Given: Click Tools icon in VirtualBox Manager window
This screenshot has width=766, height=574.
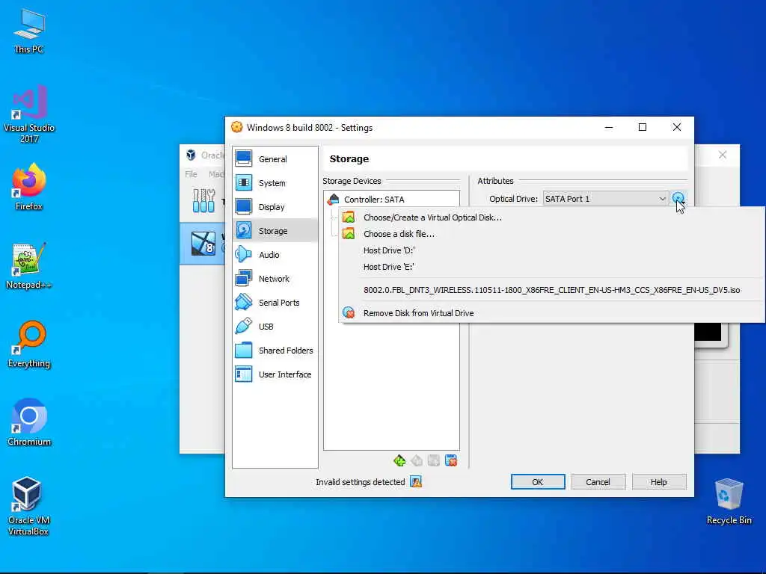Looking at the screenshot, I should coord(203,200).
